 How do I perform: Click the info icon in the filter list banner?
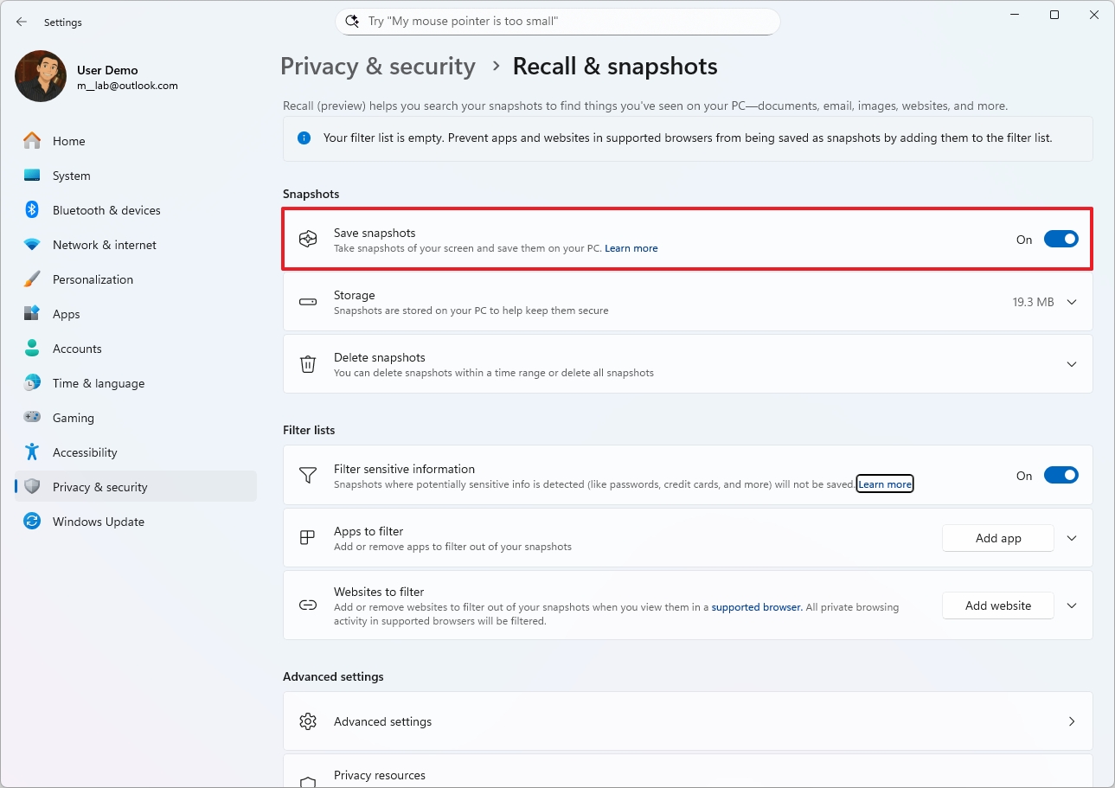coord(304,138)
